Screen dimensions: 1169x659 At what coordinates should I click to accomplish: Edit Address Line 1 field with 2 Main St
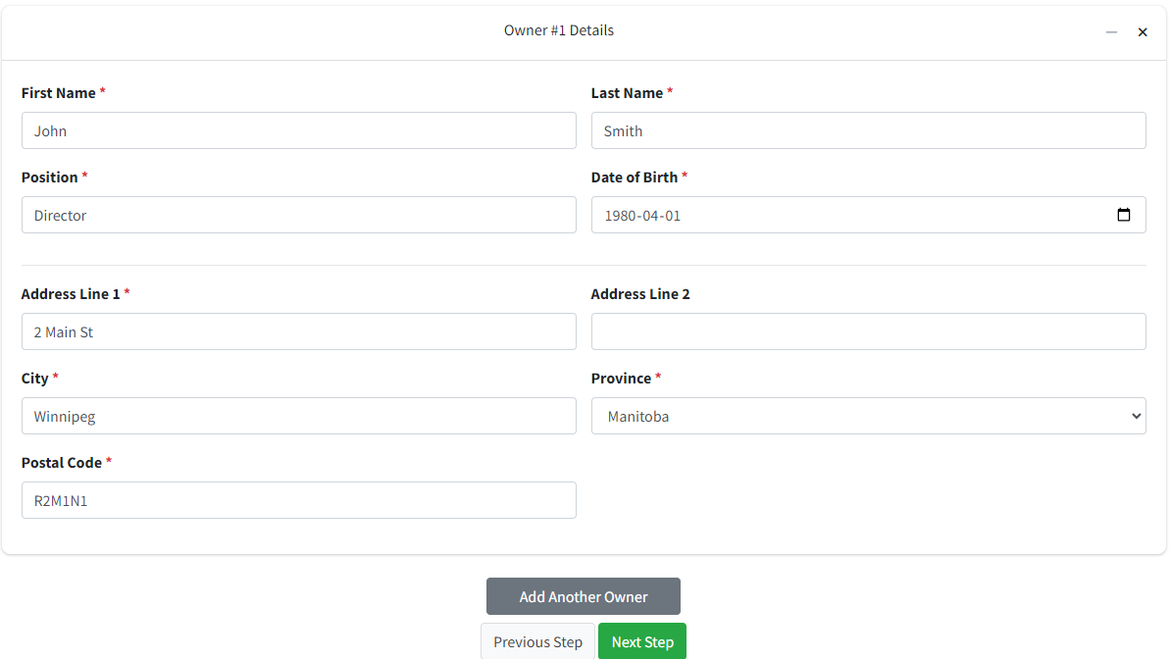(x=299, y=331)
